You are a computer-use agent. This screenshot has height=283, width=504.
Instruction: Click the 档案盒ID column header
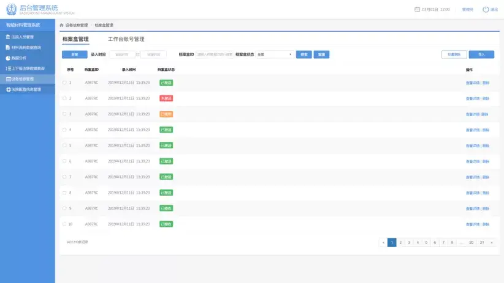tap(91, 70)
